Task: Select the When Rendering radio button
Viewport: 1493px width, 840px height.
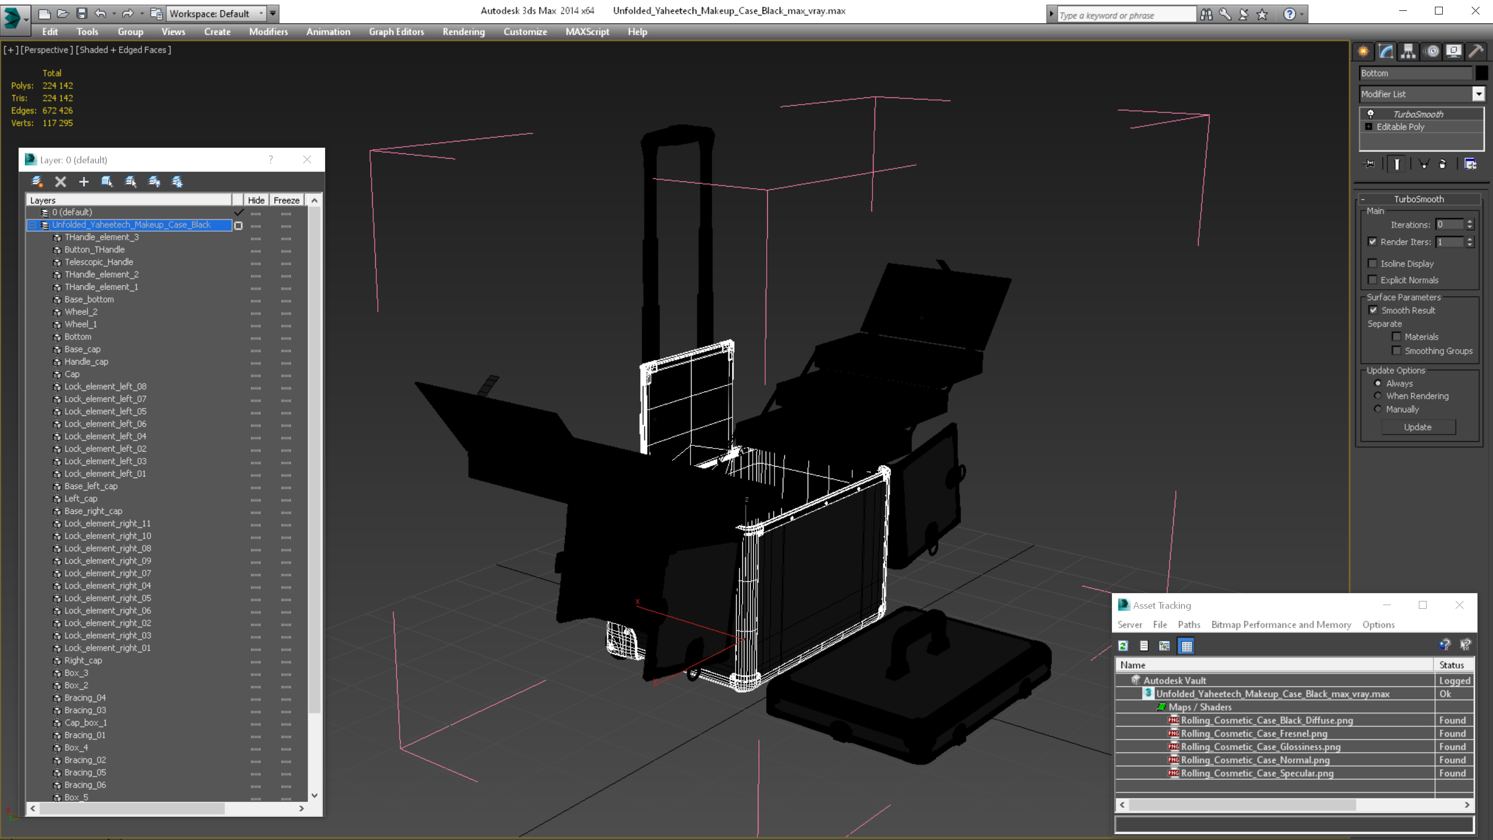Action: point(1378,396)
